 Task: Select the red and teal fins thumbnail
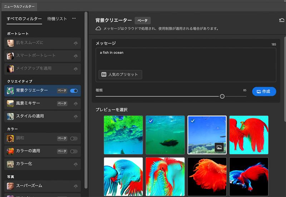[165, 177]
